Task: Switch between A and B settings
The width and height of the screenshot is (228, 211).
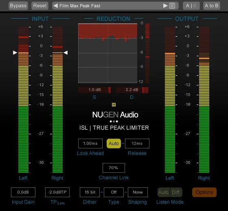Action: [x=191, y=6]
